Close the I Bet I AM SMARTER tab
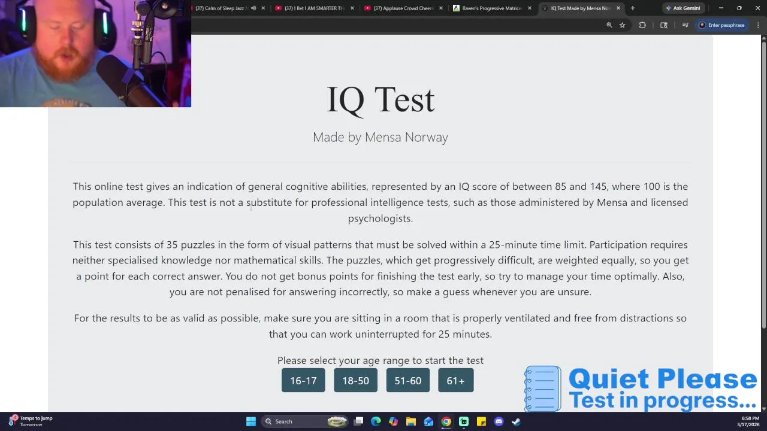Screen dimensions: 767x431 point(352,8)
